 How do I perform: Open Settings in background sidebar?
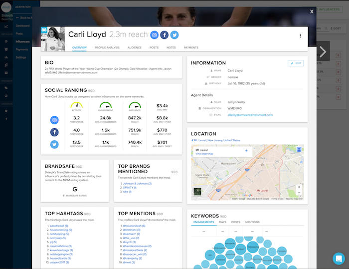(x=21, y=57)
